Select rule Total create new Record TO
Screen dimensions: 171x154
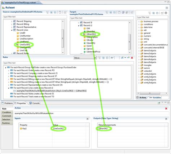pyautogui.click(x=34, y=97)
